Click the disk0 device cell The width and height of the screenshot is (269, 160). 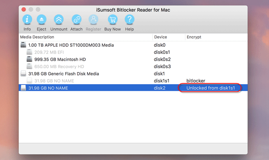click(159, 45)
